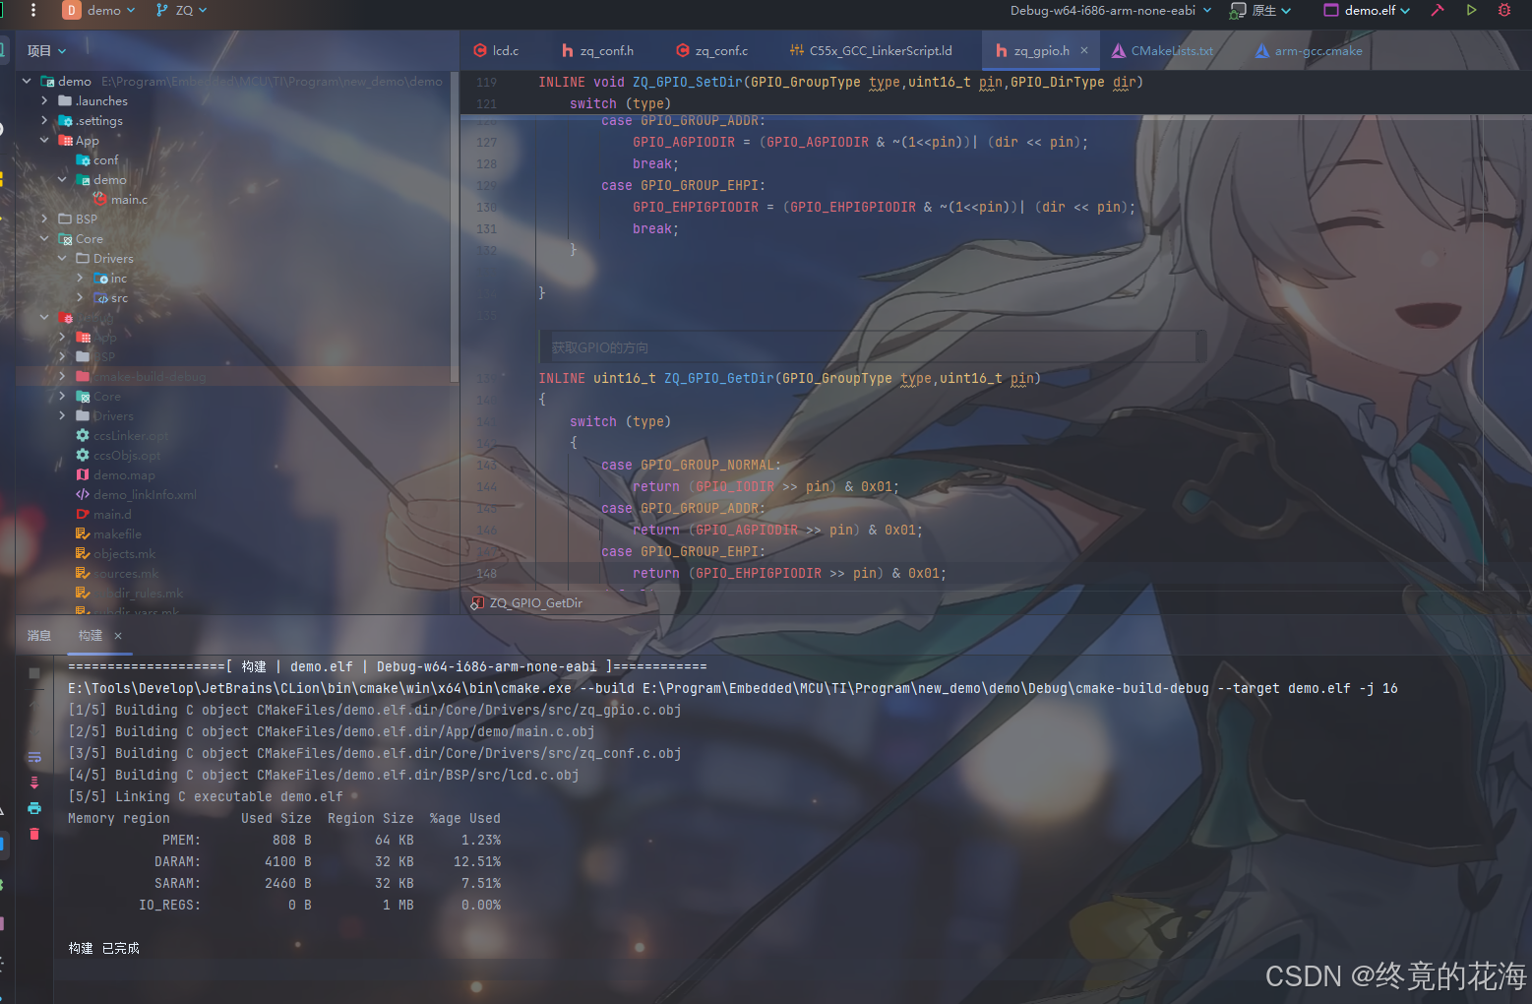The width and height of the screenshot is (1532, 1004).
Task: Collapse the demo subfolder under App
Action: (x=62, y=179)
